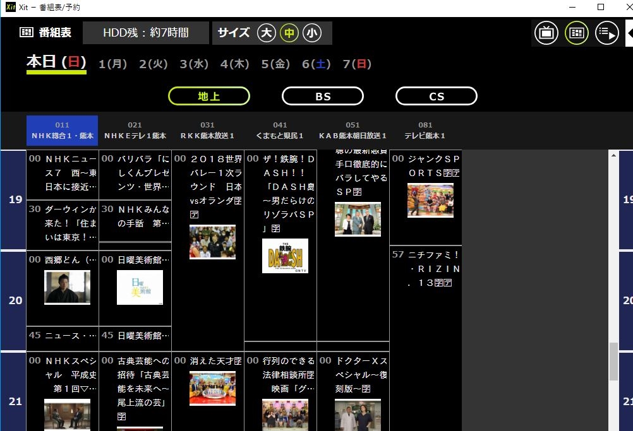
Task: Click the 消えた天才 thumbnail
Action: click(x=212, y=388)
